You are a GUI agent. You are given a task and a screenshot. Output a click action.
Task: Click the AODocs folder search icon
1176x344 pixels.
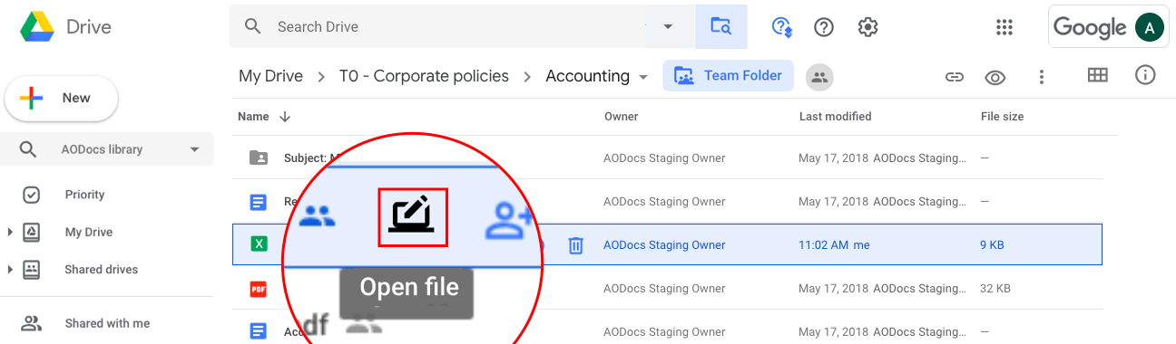pos(721,26)
